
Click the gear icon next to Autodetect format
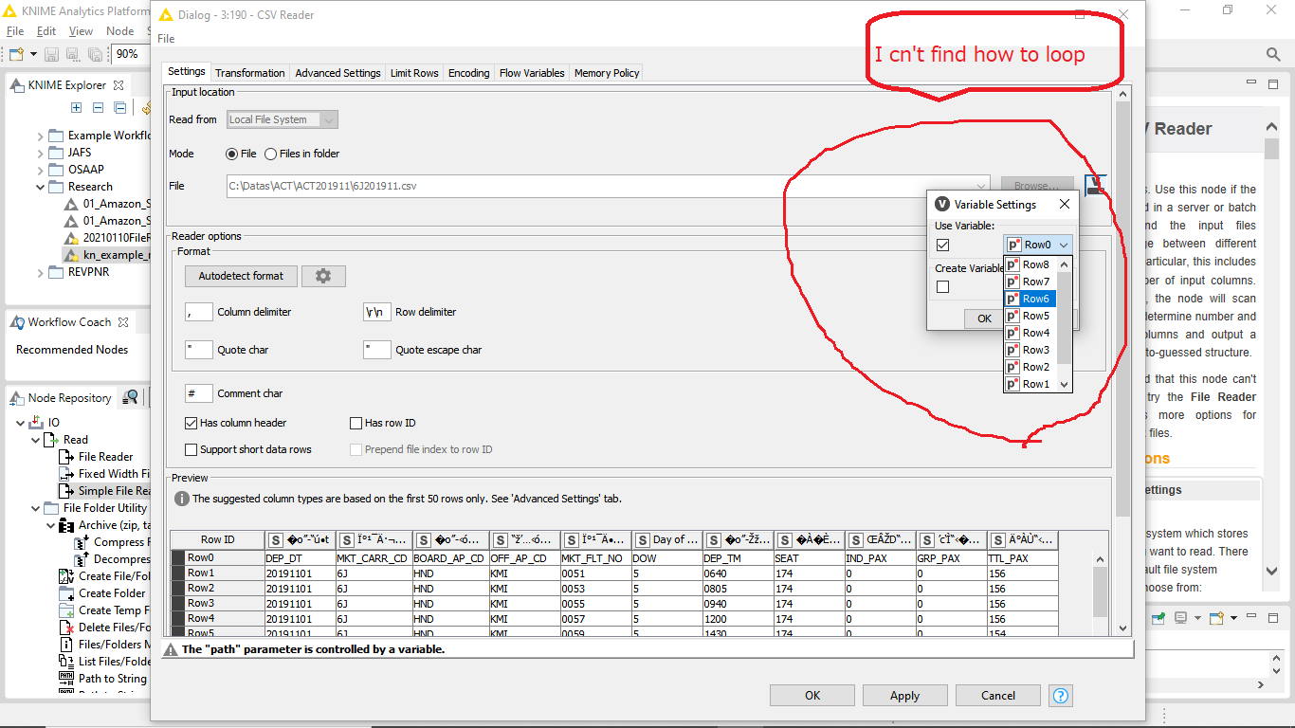[323, 276]
